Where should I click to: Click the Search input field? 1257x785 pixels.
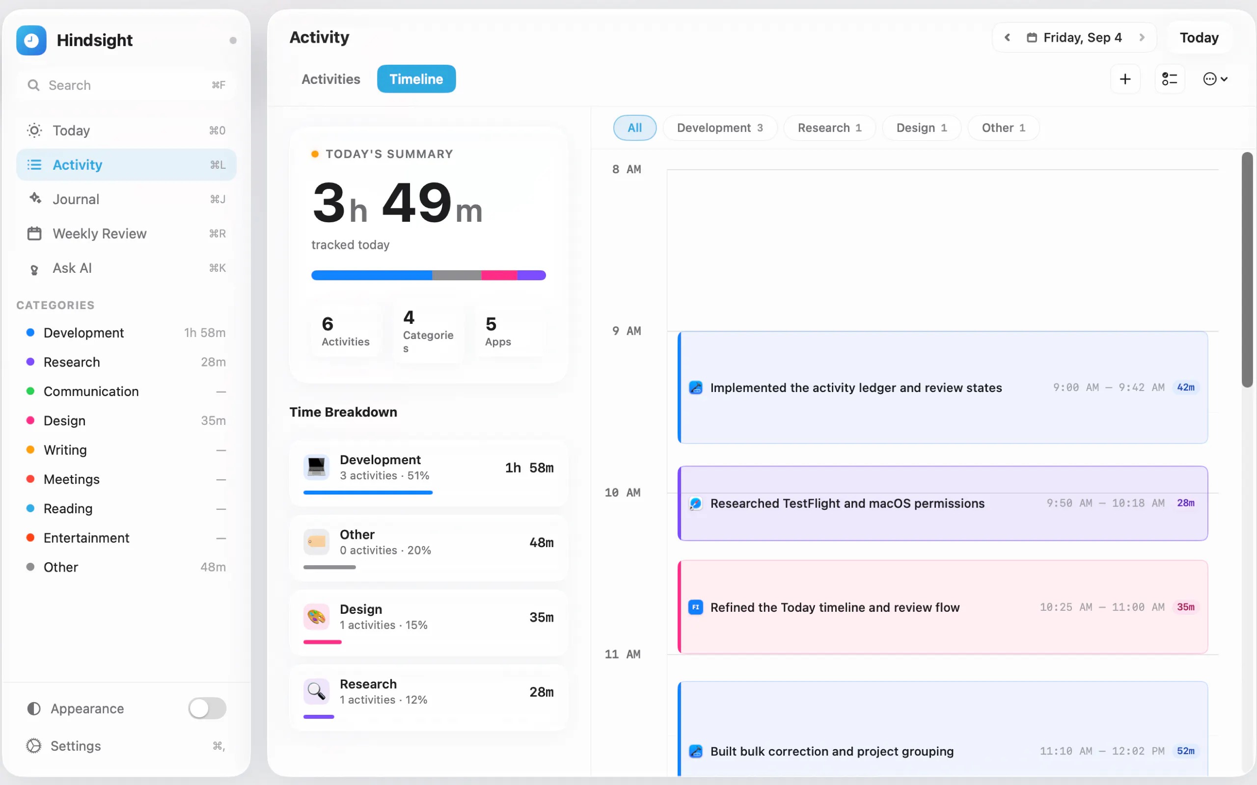point(126,85)
